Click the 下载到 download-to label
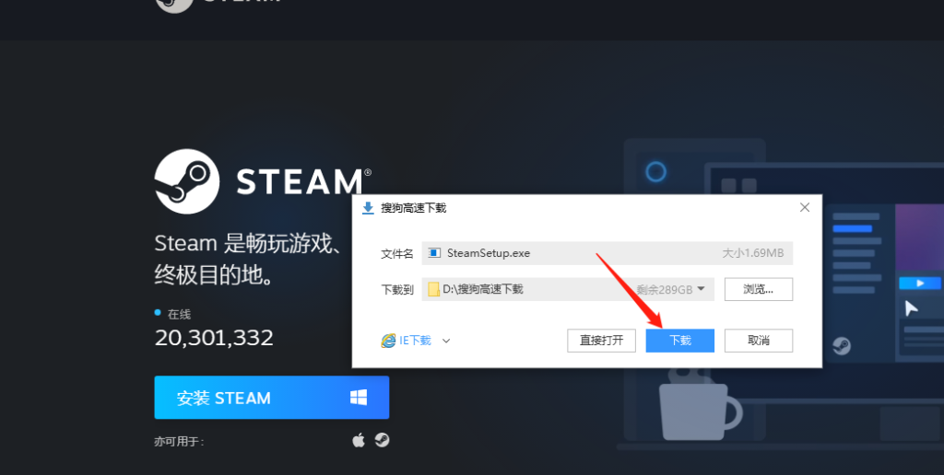The image size is (944, 475). click(x=397, y=290)
